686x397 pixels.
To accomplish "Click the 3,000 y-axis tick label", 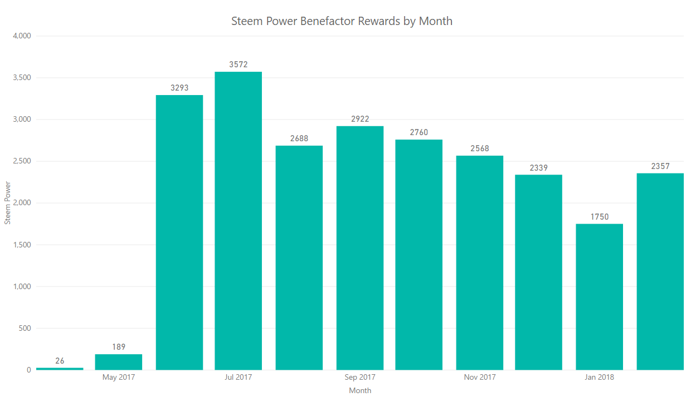I will pyautogui.click(x=22, y=120).
